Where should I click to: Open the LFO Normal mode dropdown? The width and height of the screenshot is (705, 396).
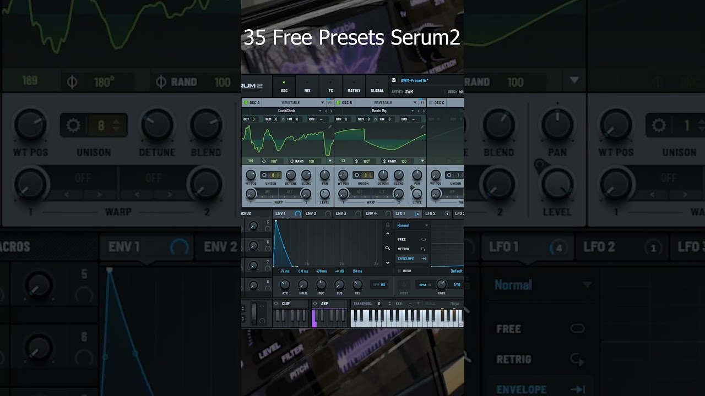click(412, 226)
